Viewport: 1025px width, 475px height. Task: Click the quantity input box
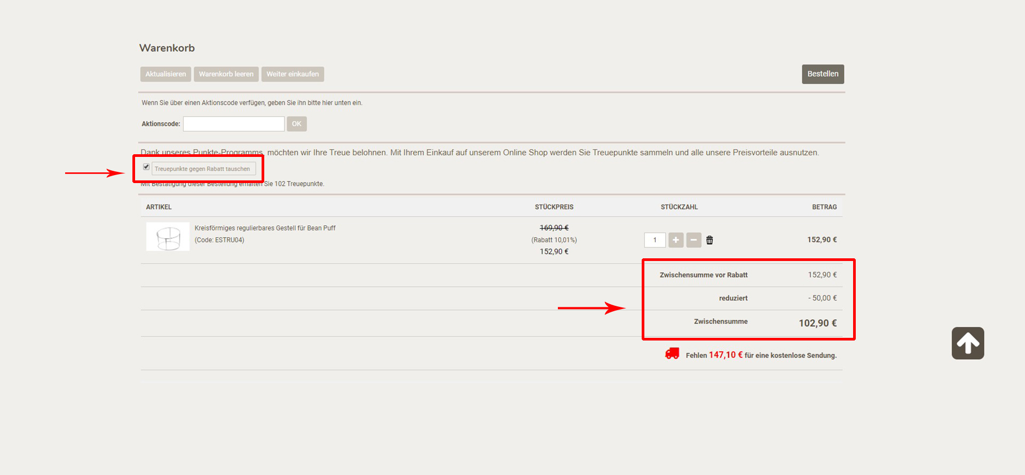655,240
